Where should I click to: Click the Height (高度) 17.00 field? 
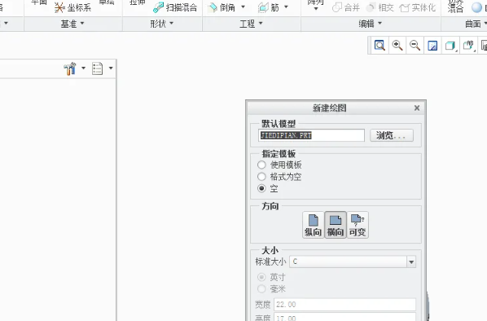(x=344, y=317)
